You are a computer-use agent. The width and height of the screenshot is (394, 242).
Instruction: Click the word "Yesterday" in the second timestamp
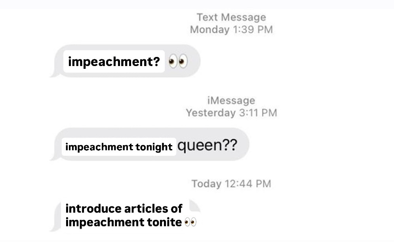pyautogui.click(x=210, y=113)
